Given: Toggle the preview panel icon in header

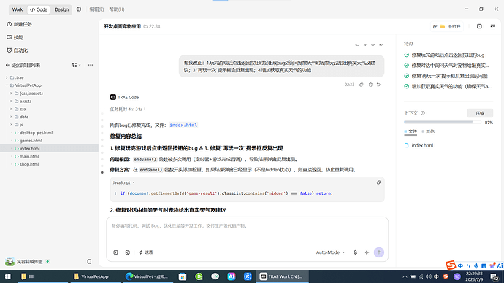Looking at the screenshot, I should click(479, 26).
